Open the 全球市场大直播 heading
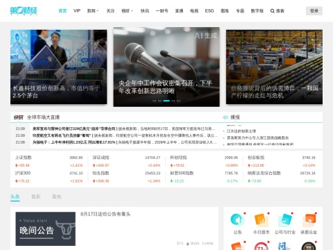 point(44,117)
